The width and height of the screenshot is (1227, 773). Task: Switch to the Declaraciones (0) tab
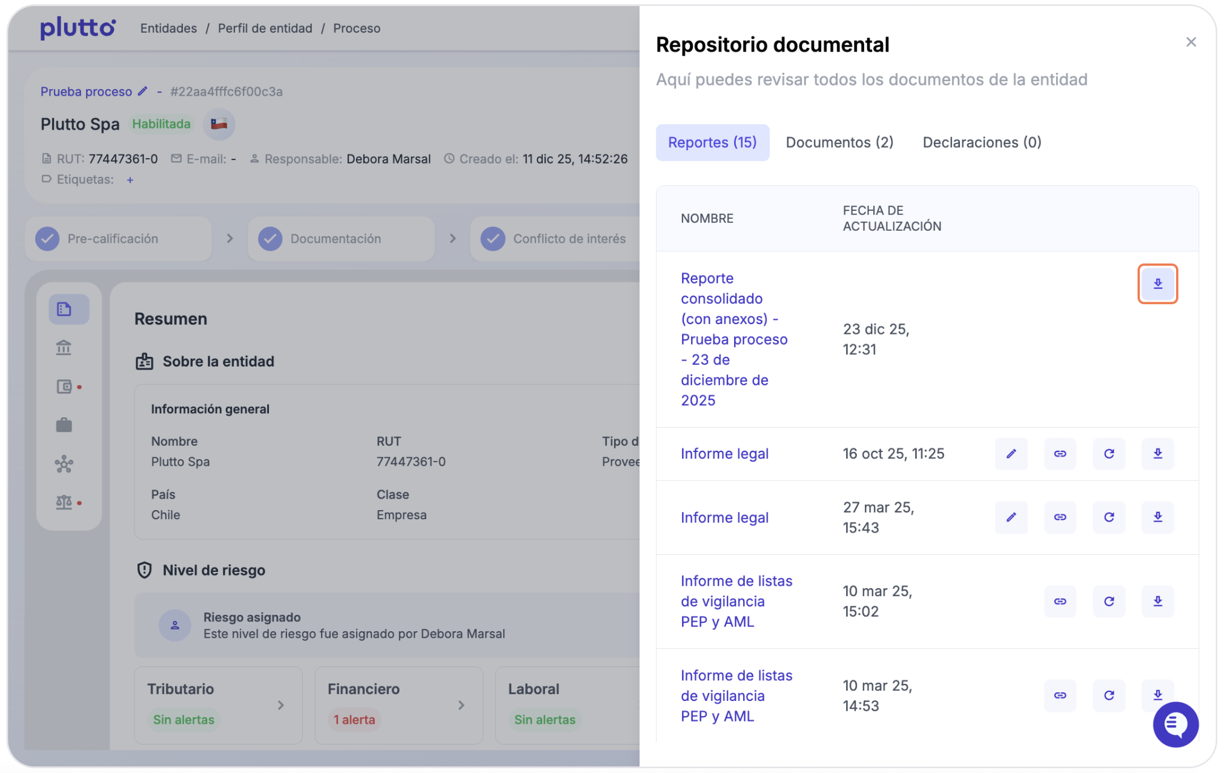tap(981, 142)
